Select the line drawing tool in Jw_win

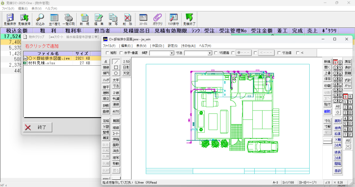pos(116,62)
